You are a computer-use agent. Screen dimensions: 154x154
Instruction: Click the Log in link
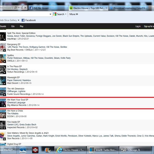[x=138, y=26]
